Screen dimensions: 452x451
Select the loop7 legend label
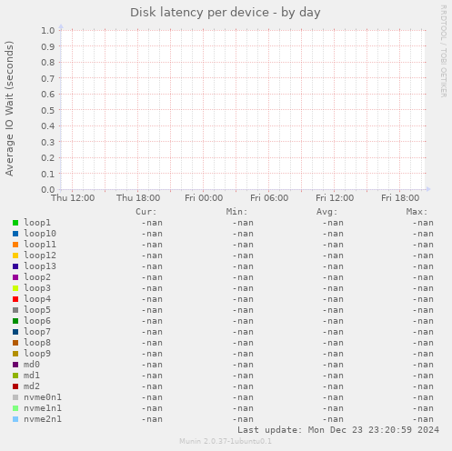click(37, 332)
